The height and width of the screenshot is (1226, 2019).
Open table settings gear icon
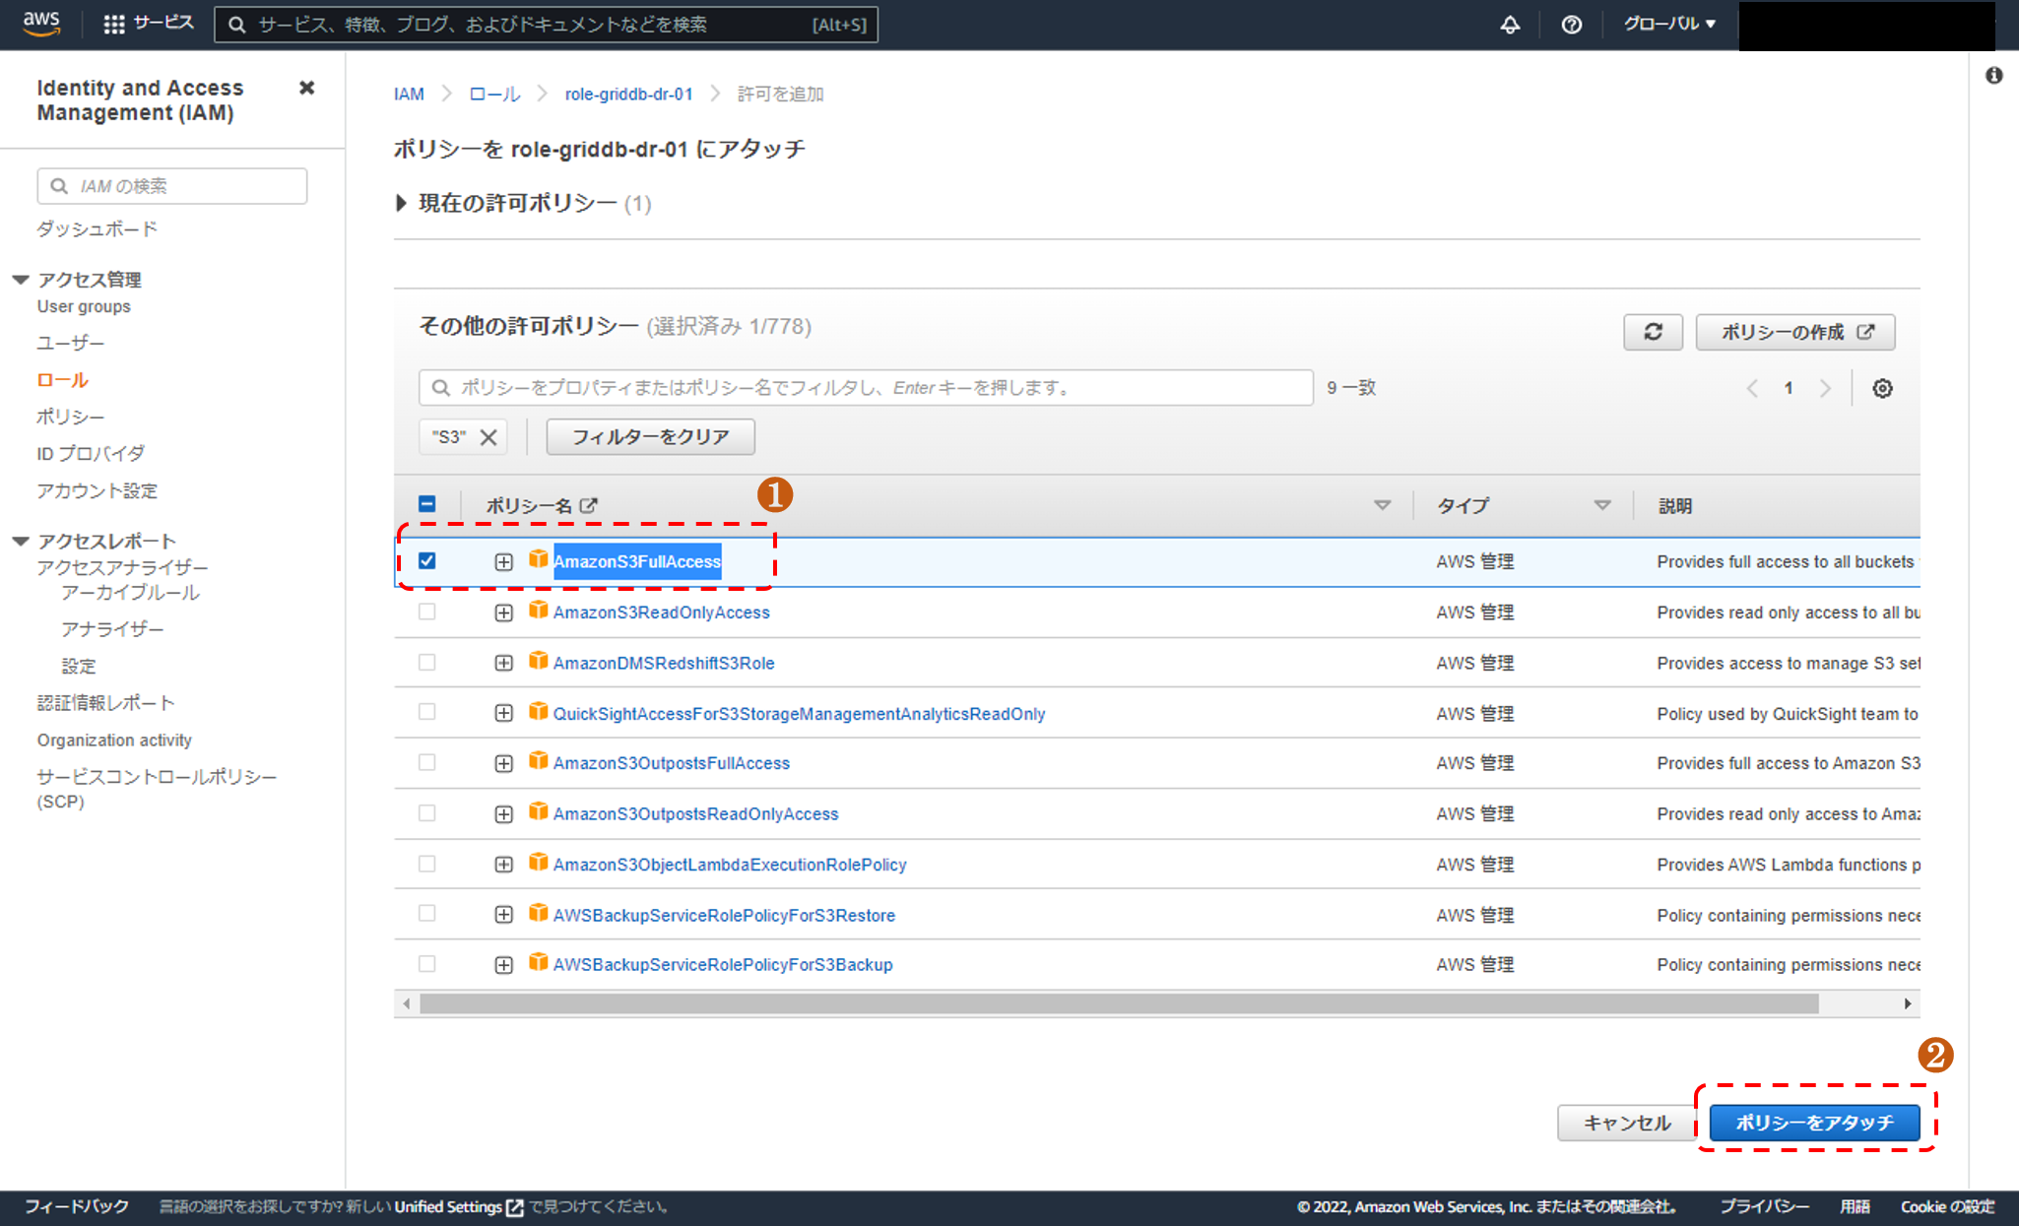1882,388
